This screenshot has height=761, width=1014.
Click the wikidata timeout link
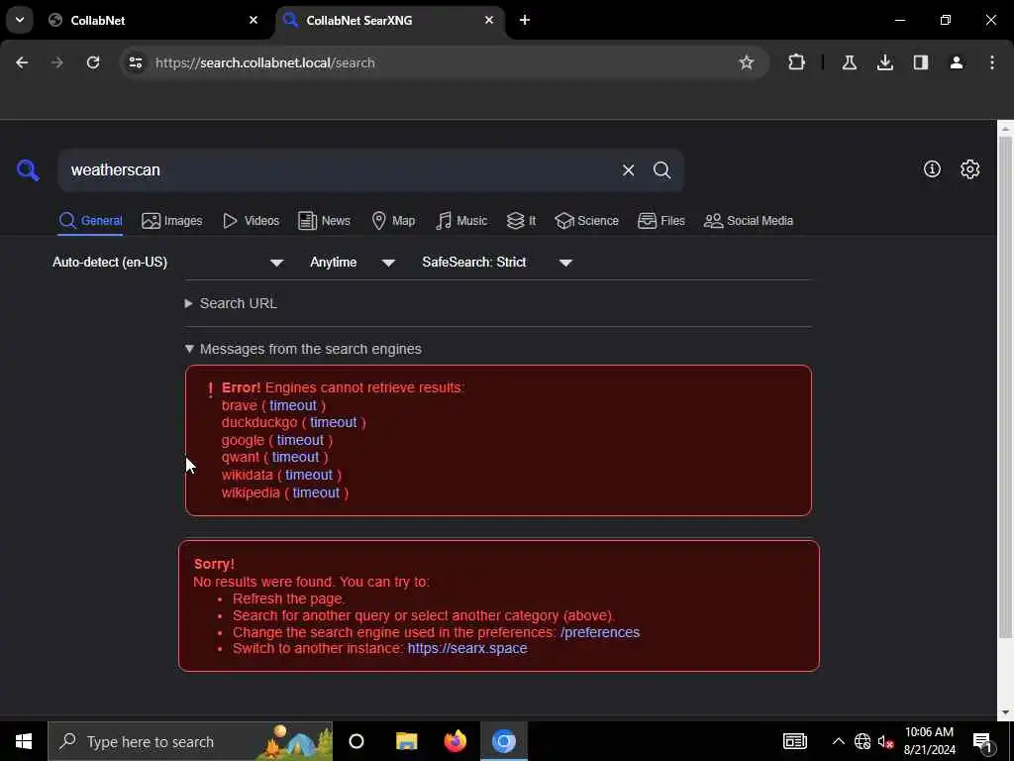(309, 475)
